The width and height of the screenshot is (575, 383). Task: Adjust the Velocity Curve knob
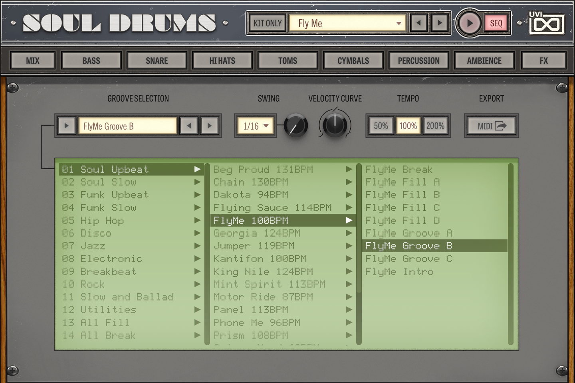pos(335,125)
